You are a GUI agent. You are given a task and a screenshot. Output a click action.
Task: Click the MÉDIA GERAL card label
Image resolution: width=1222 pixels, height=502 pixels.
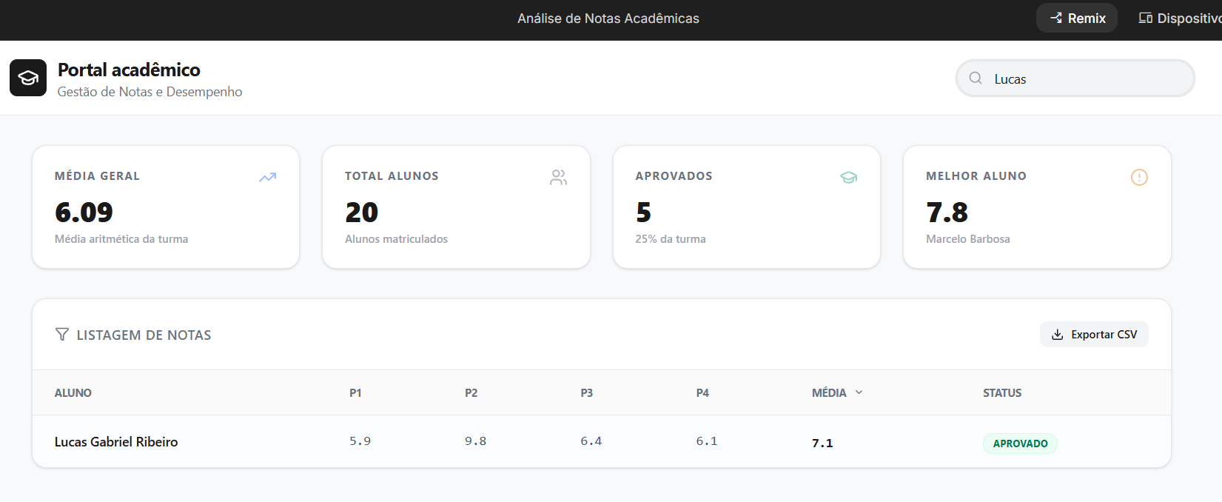[97, 176]
